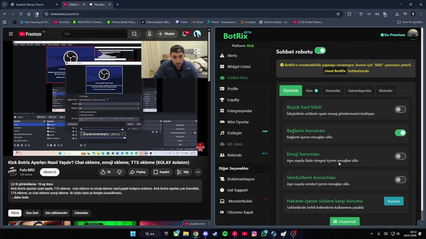Open the YouTube hamburger menu
The width and height of the screenshot is (426, 239).
click(11, 34)
